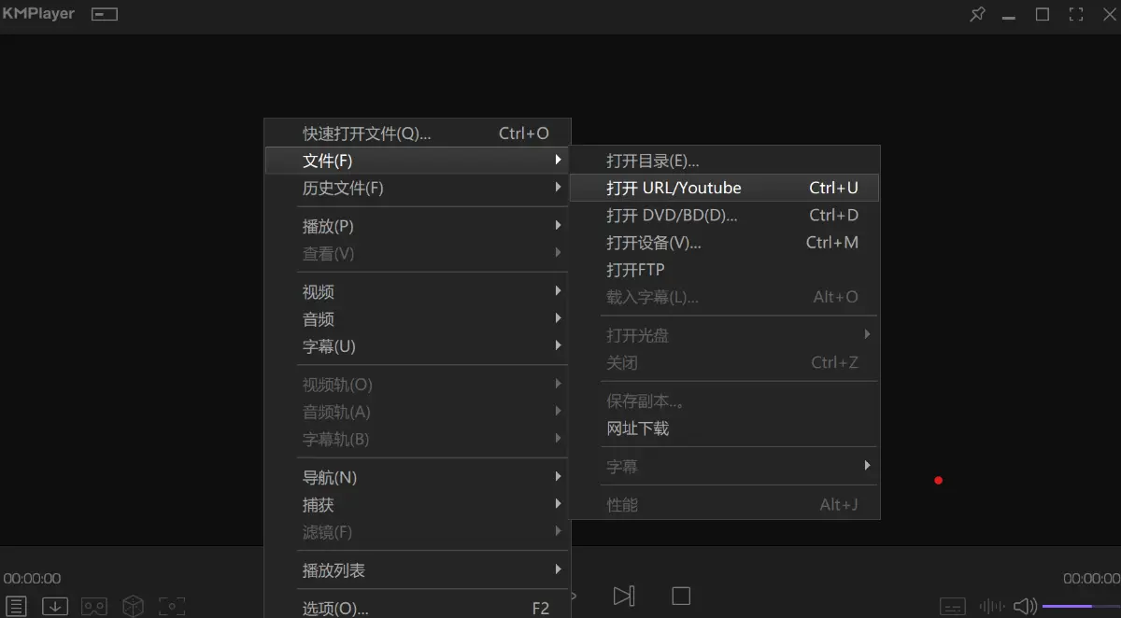
Task: Enable VR/360 viewing mode icon
Action: [93, 606]
